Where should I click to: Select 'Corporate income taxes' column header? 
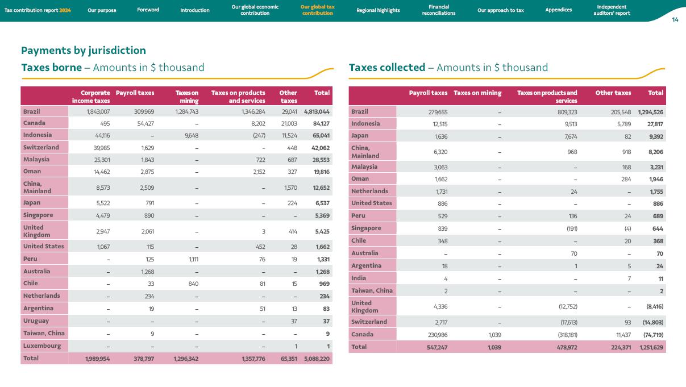91,97
